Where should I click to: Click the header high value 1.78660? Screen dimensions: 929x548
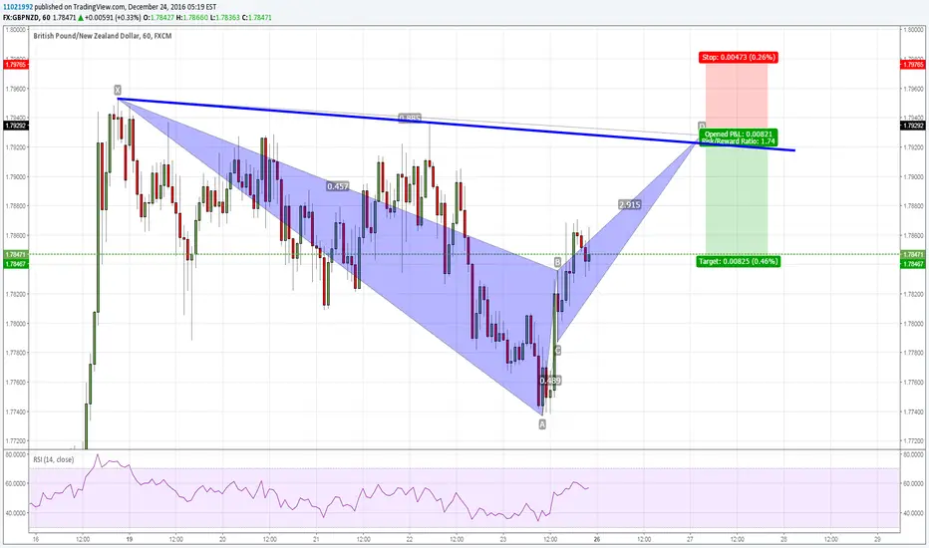195,18
